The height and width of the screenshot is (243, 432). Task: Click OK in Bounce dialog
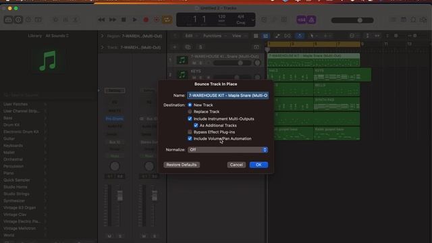pos(259,165)
